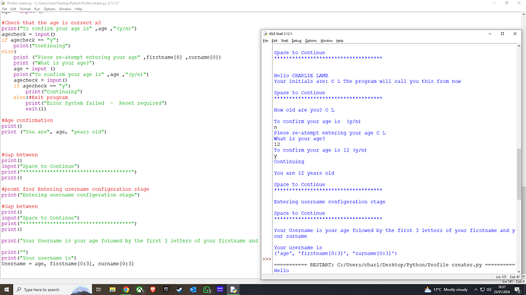Open notification center icon
The image size is (526, 295).
[518, 290]
